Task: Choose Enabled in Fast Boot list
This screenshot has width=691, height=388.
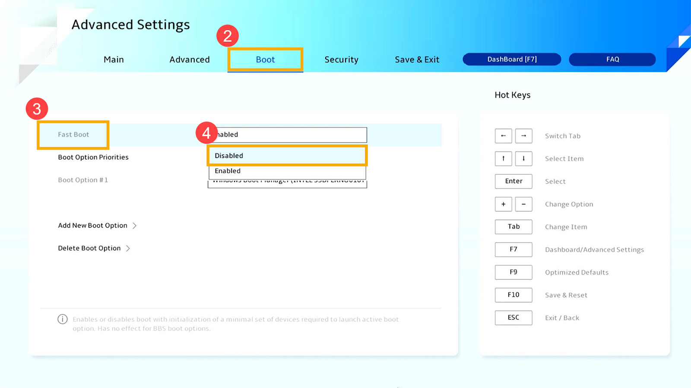Action: [x=287, y=171]
